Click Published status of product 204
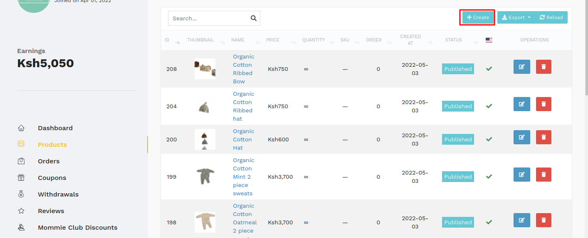This screenshot has width=588, height=238. click(x=458, y=106)
